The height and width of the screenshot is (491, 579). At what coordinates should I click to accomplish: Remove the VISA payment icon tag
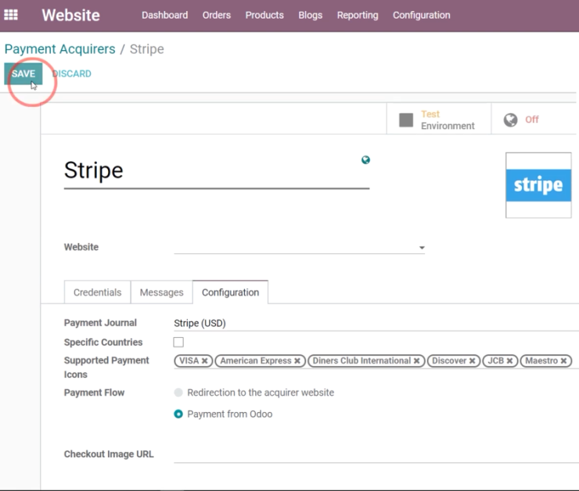pos(204,360)
